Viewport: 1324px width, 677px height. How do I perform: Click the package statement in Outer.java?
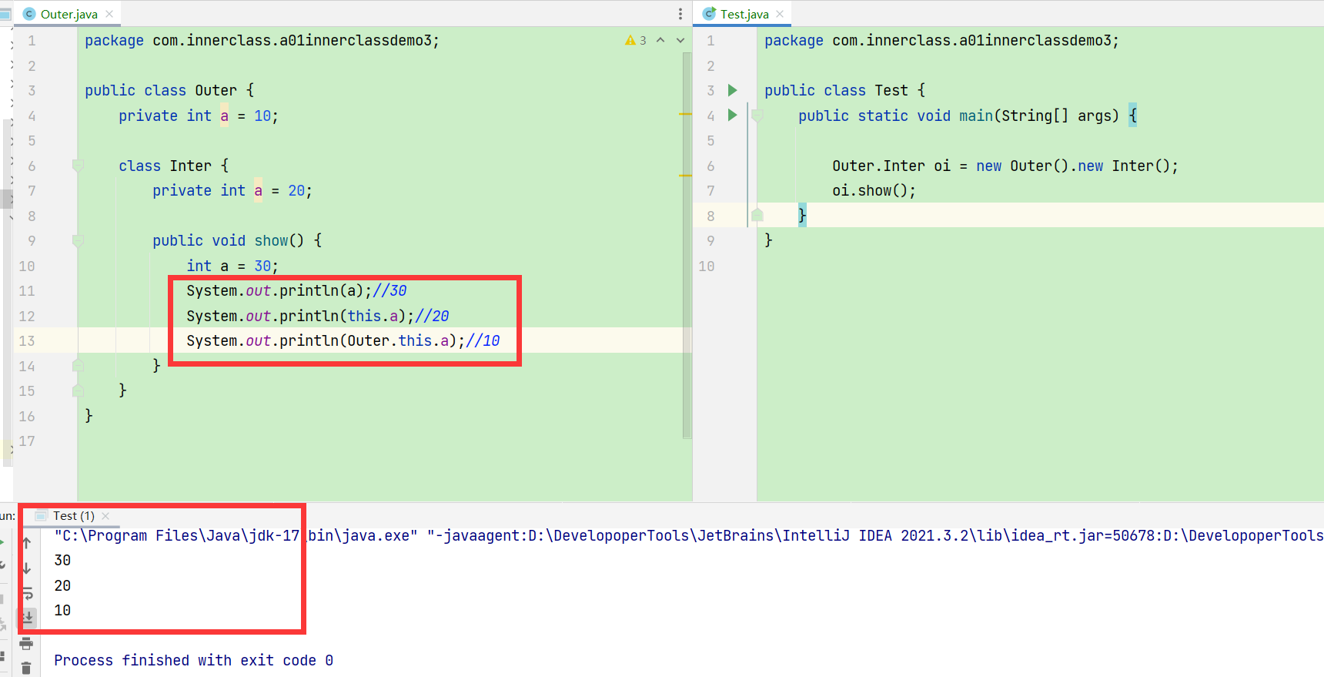point(262,40)
